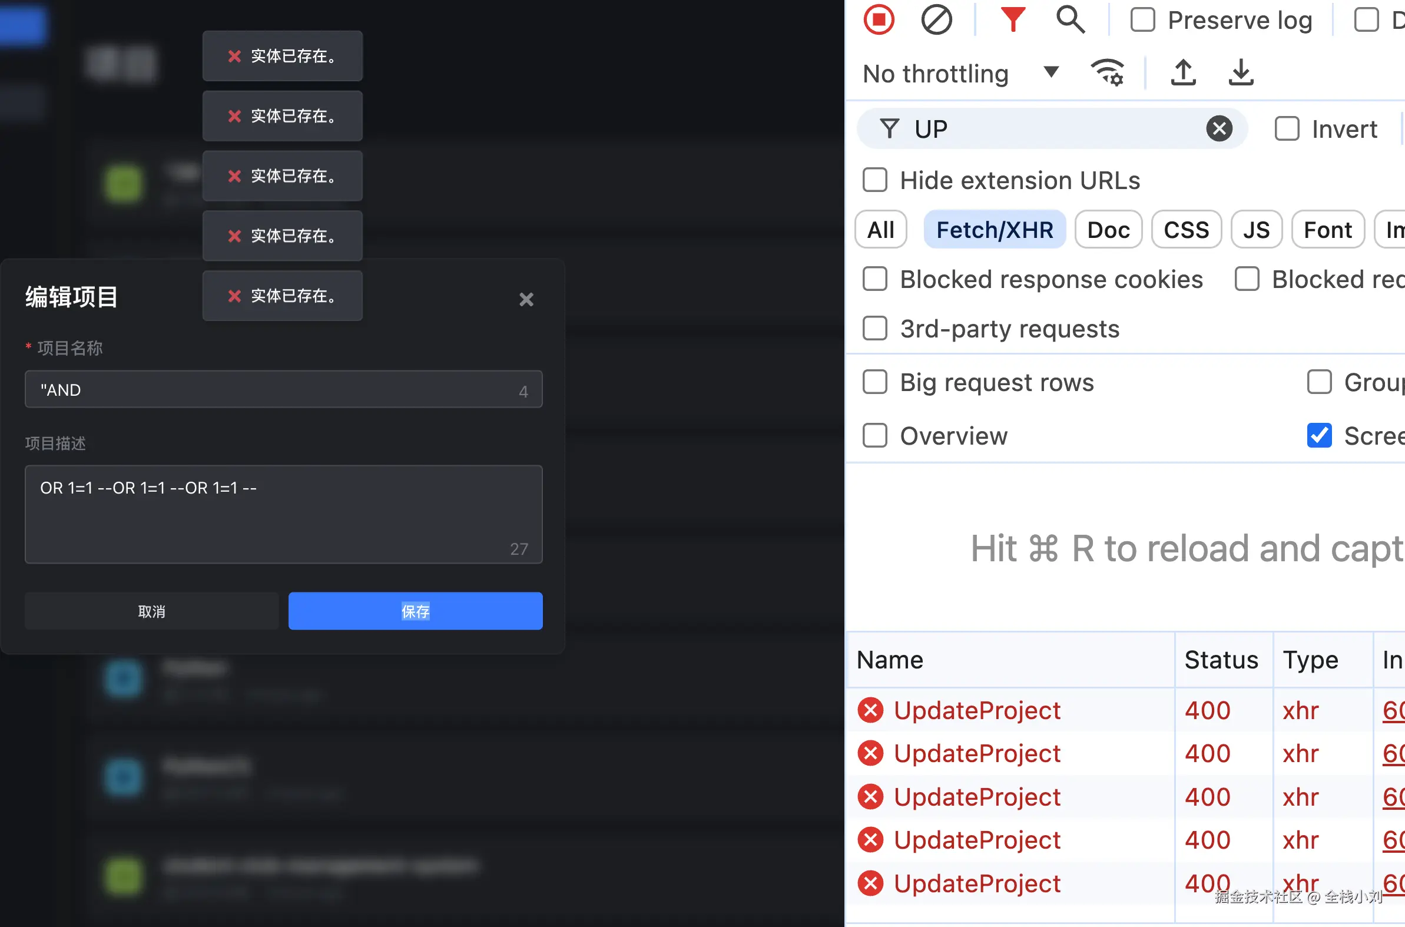Enable Preserve log checkbox
Image resolution: width=1405 pixels, height=927 pixels.
point(1142,20)
